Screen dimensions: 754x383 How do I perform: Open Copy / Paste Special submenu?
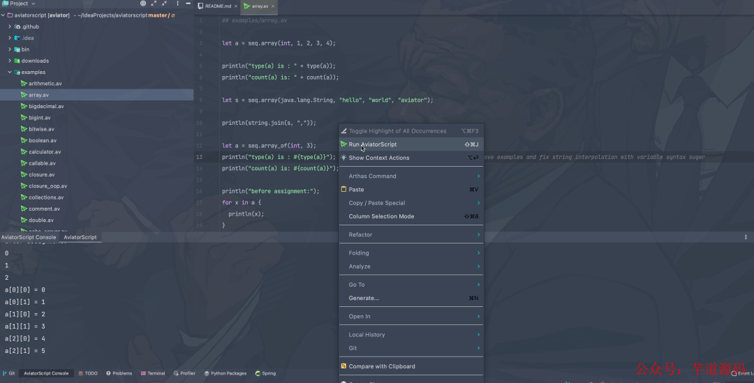point(411,203)
